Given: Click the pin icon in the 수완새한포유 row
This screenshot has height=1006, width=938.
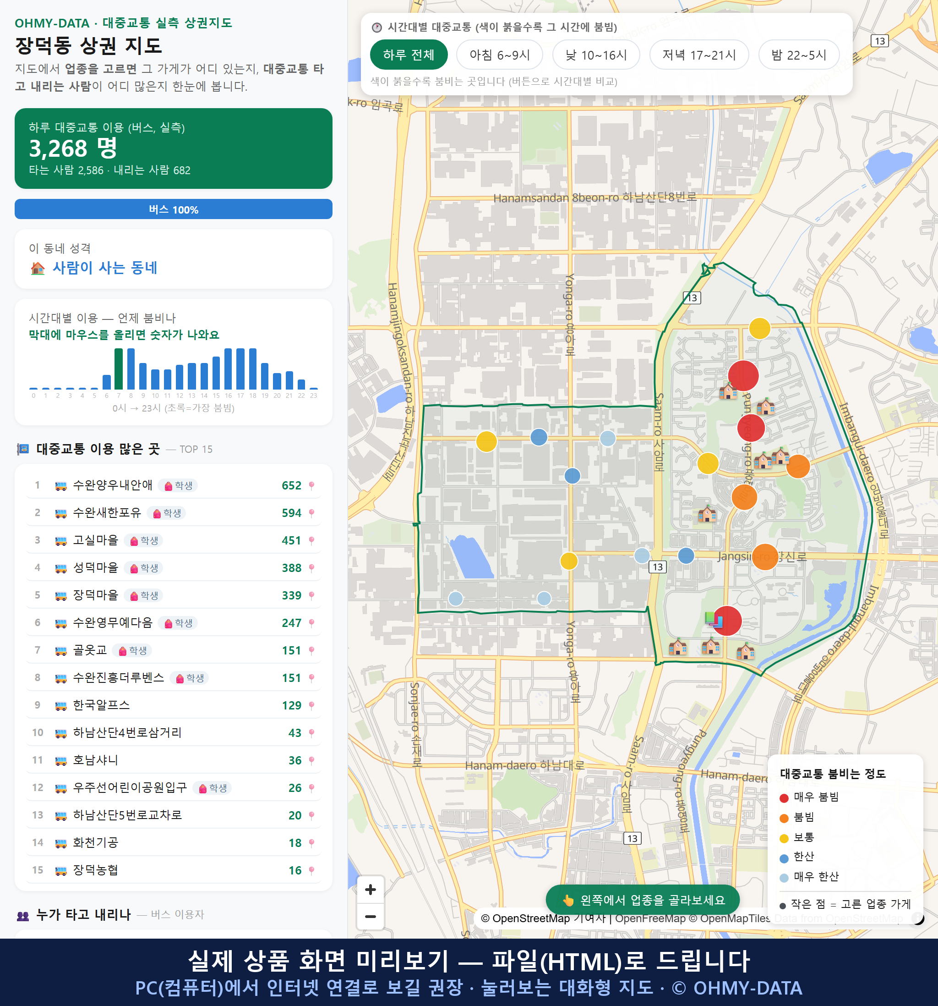Looking at the screenshot, I should [x=311, y=513].
